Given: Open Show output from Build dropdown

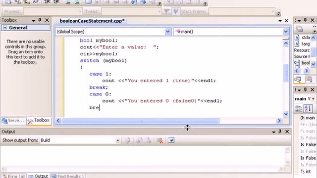Looking at the screenshot, I should coord(117,140).
